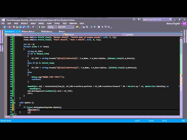Click the Save All toolbar icon

(x=24, y=27)
